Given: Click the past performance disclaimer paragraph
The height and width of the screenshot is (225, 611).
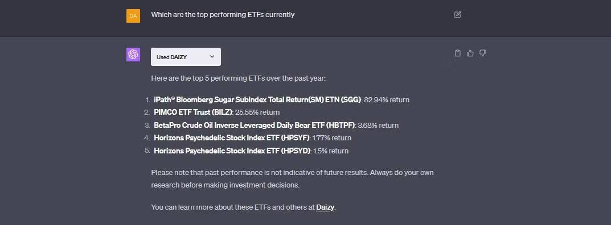Looking at the screenshot, I should [x=292, y=179].
